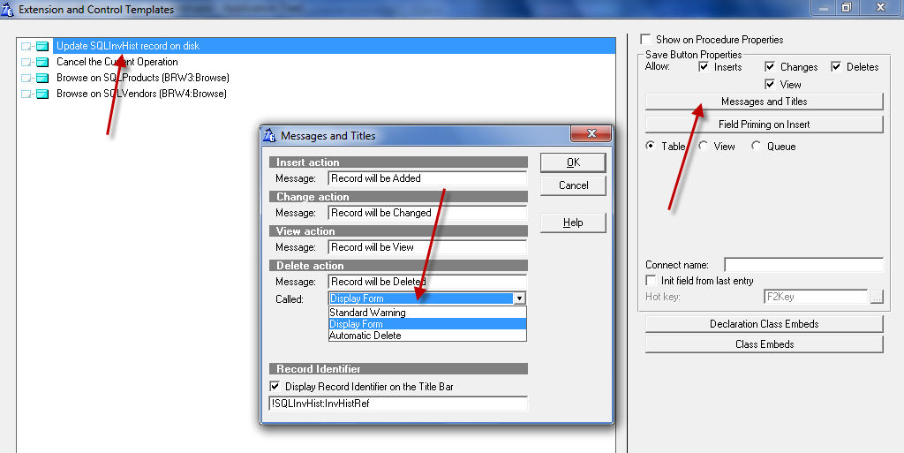Choose Automatic Delete from the dropdown list
The width and height of the screenshot is (904, 453).
pos(365,336)
